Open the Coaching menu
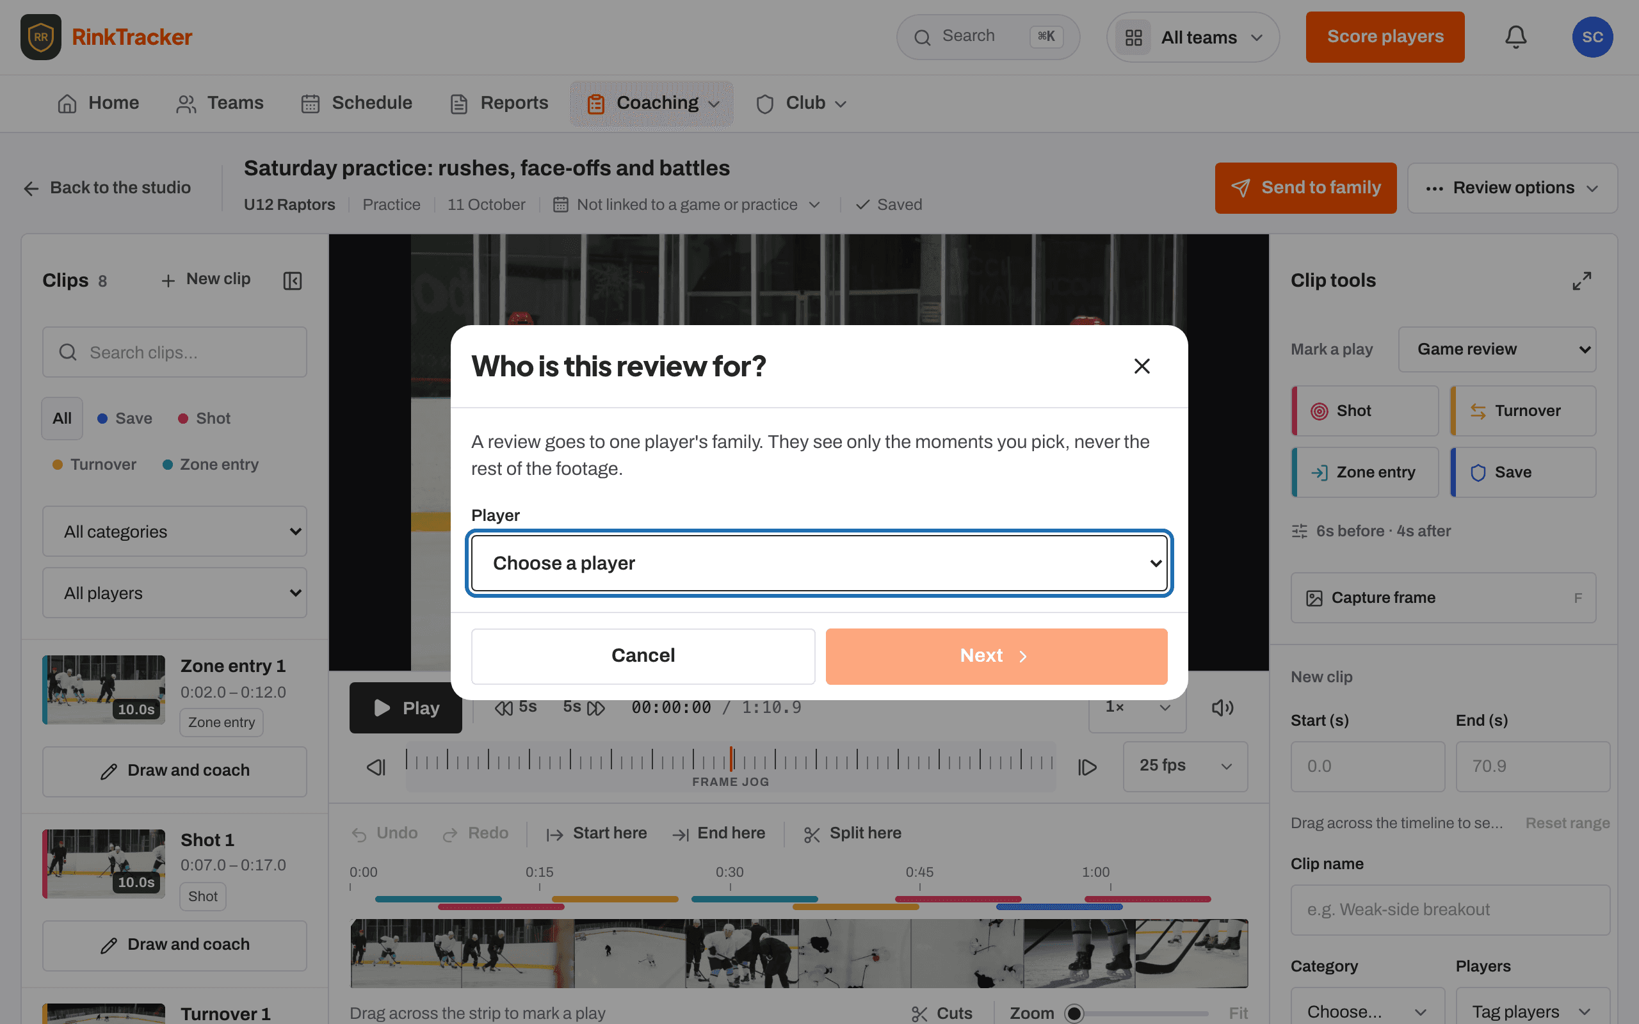The width and height of the screenshot is (1639, 1024). (652, 104)
